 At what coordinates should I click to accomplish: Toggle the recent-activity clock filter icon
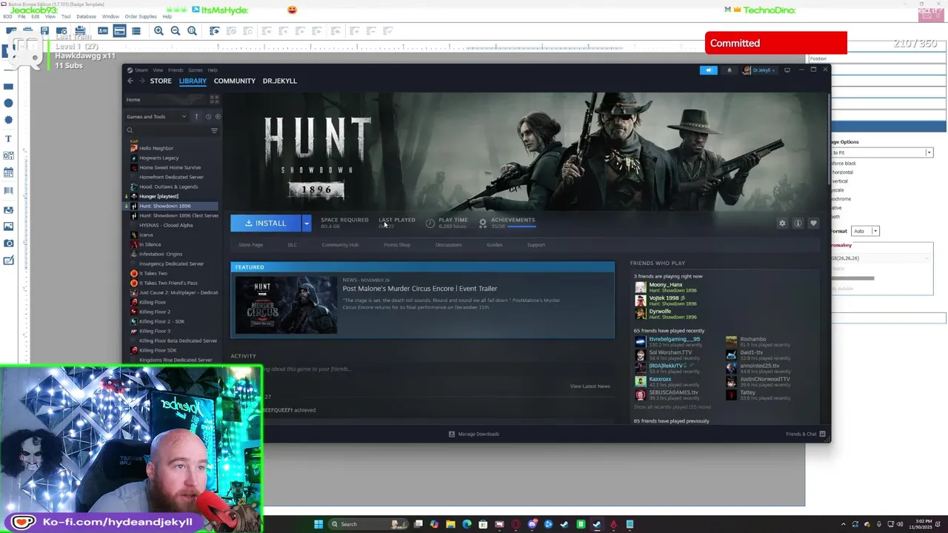coord(208,116)
